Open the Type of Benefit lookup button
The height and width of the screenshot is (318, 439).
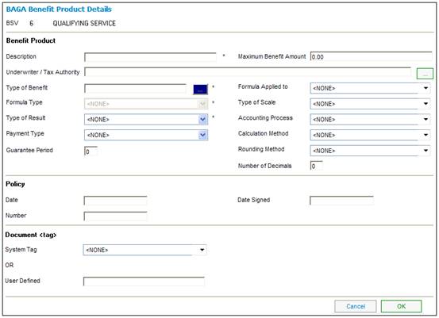pyautogui.click(x=201, y=90)
